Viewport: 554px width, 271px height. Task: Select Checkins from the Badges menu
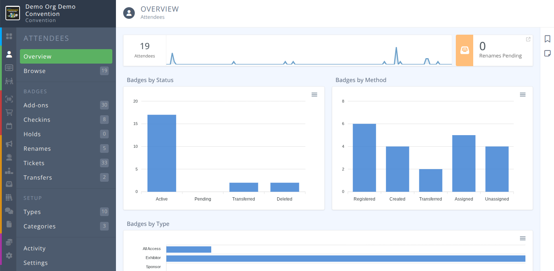click(37, 120)
